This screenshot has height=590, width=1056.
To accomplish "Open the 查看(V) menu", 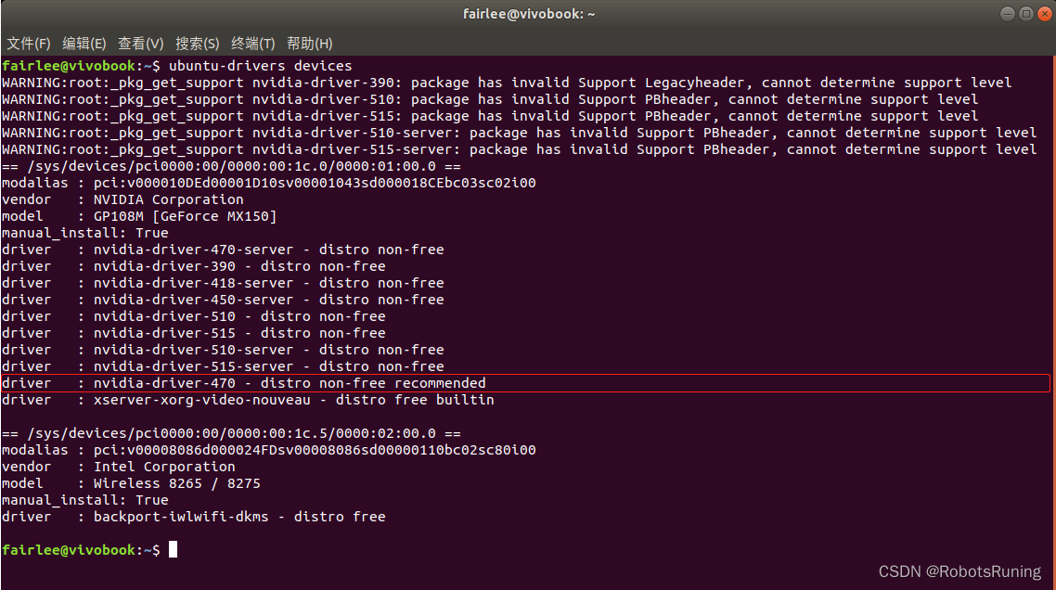I will click(x=140, y=44).
